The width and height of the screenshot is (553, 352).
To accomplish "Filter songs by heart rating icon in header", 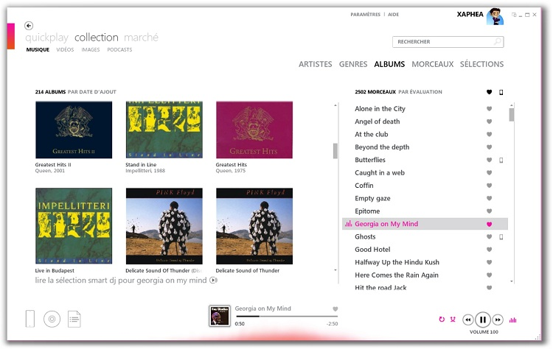I will point(489,92).
